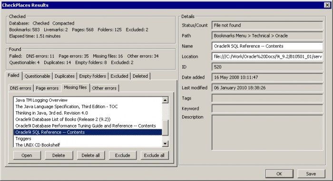The image size is (333, 181).
Task: Click the list scrollbar thumb
Action: tap(165, 128)
